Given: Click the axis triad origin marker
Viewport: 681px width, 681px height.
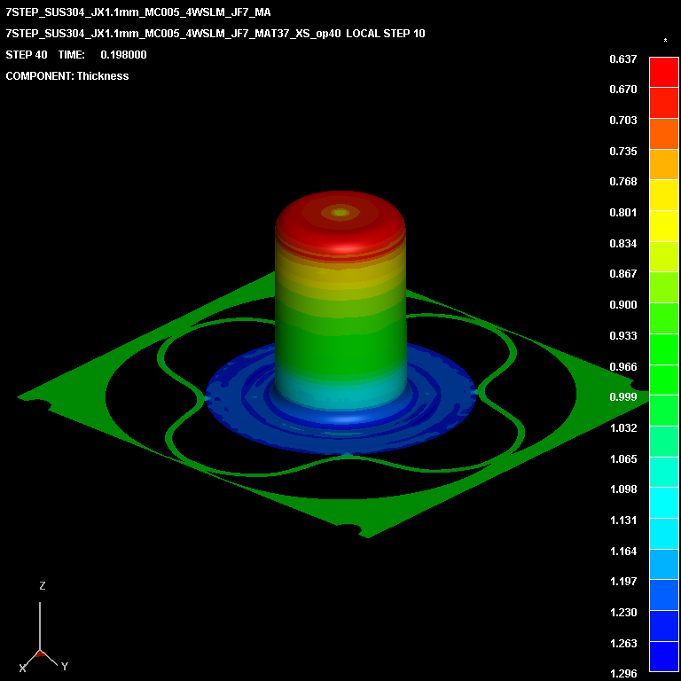Looking at the screenshot, I should [41, 653].
